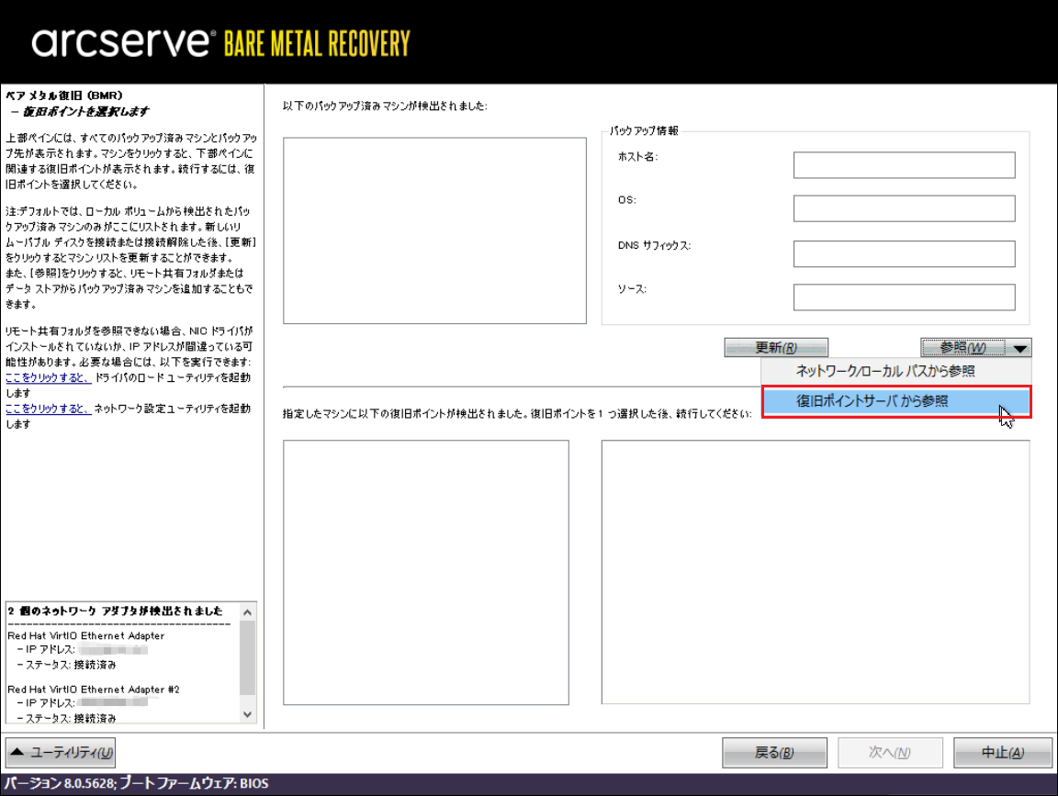
Task: Open network configuration utility link
Action: pos(48,409)
